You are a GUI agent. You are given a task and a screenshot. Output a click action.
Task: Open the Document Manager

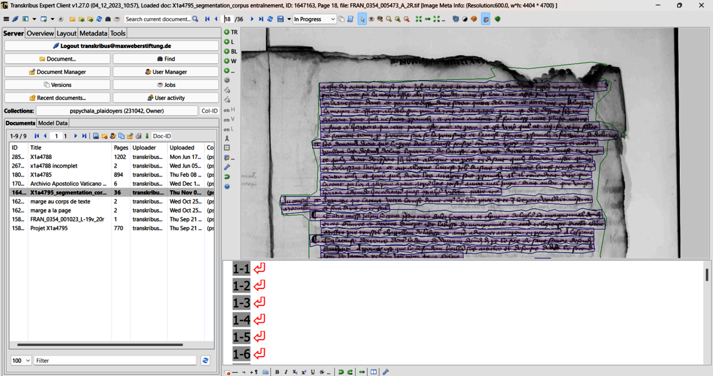coord(58,72)
